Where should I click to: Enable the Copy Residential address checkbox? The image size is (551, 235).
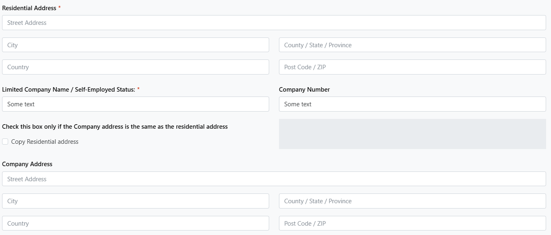pyautogui.click(x=5, y=142)
